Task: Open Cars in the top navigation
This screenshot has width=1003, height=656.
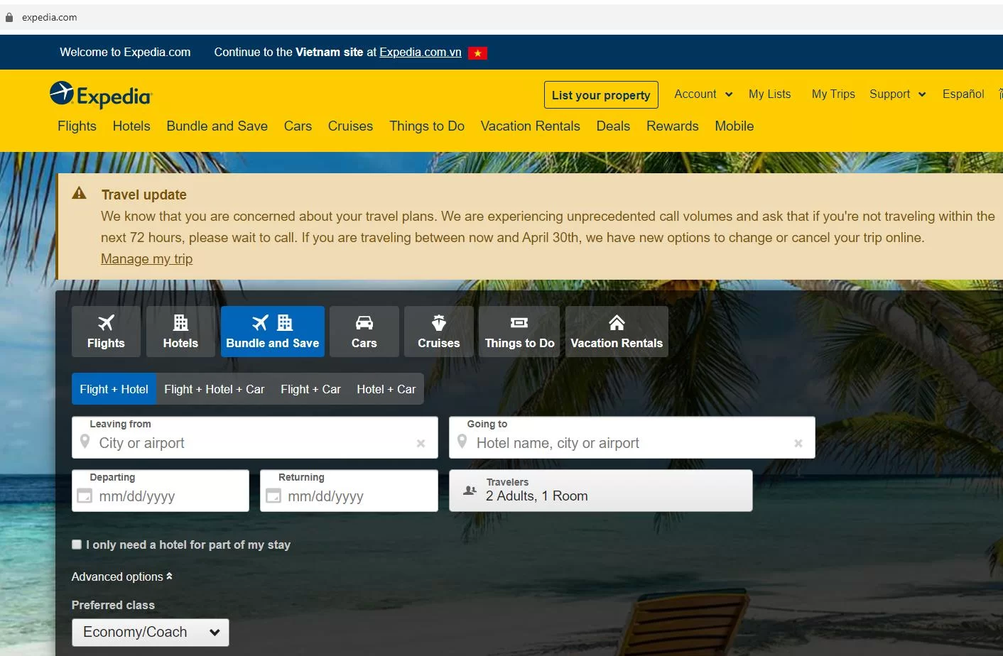Action: pos(298,126)
